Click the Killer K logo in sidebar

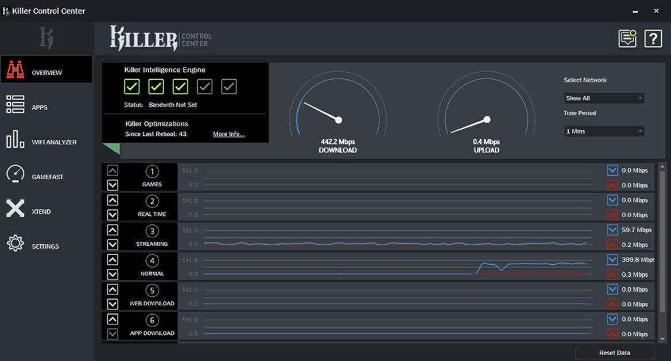pos(46,38)
